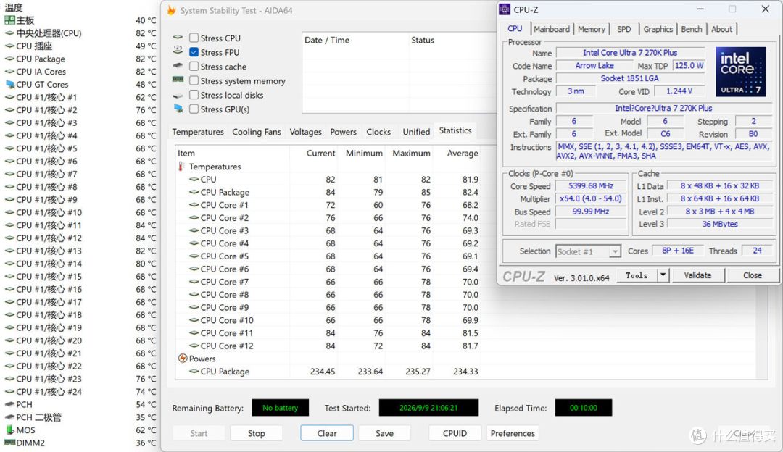Open the Powers tab
This screenshot has width=783, height=452.
click(x=343, y=132)
